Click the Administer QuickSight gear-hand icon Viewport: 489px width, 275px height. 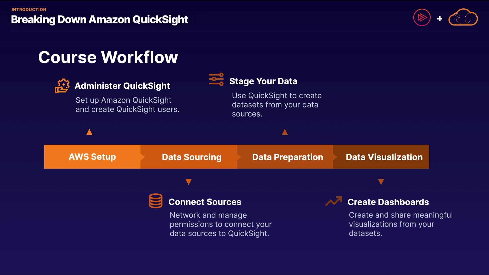62,86
